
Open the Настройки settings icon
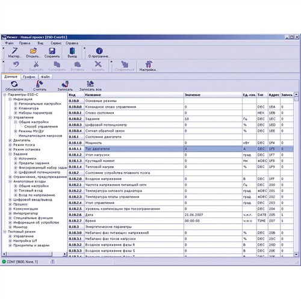149,64
